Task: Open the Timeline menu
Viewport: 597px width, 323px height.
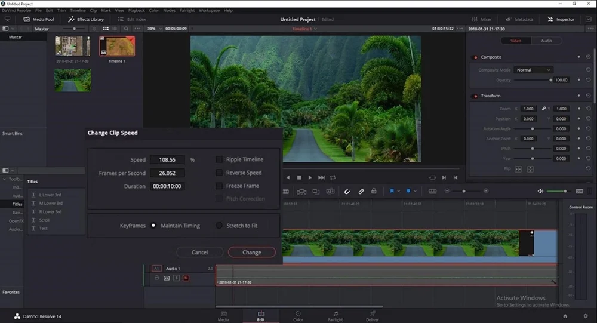Action: [78, 10]
